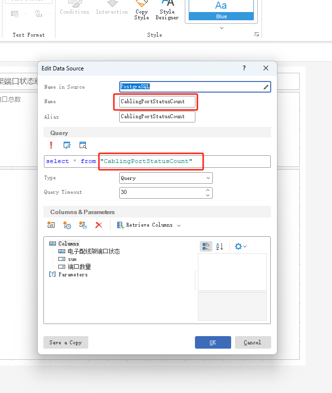Select the 电子配线架端口状态 column
This screenshot has height=393, width=332.
[x=94, y=251]
